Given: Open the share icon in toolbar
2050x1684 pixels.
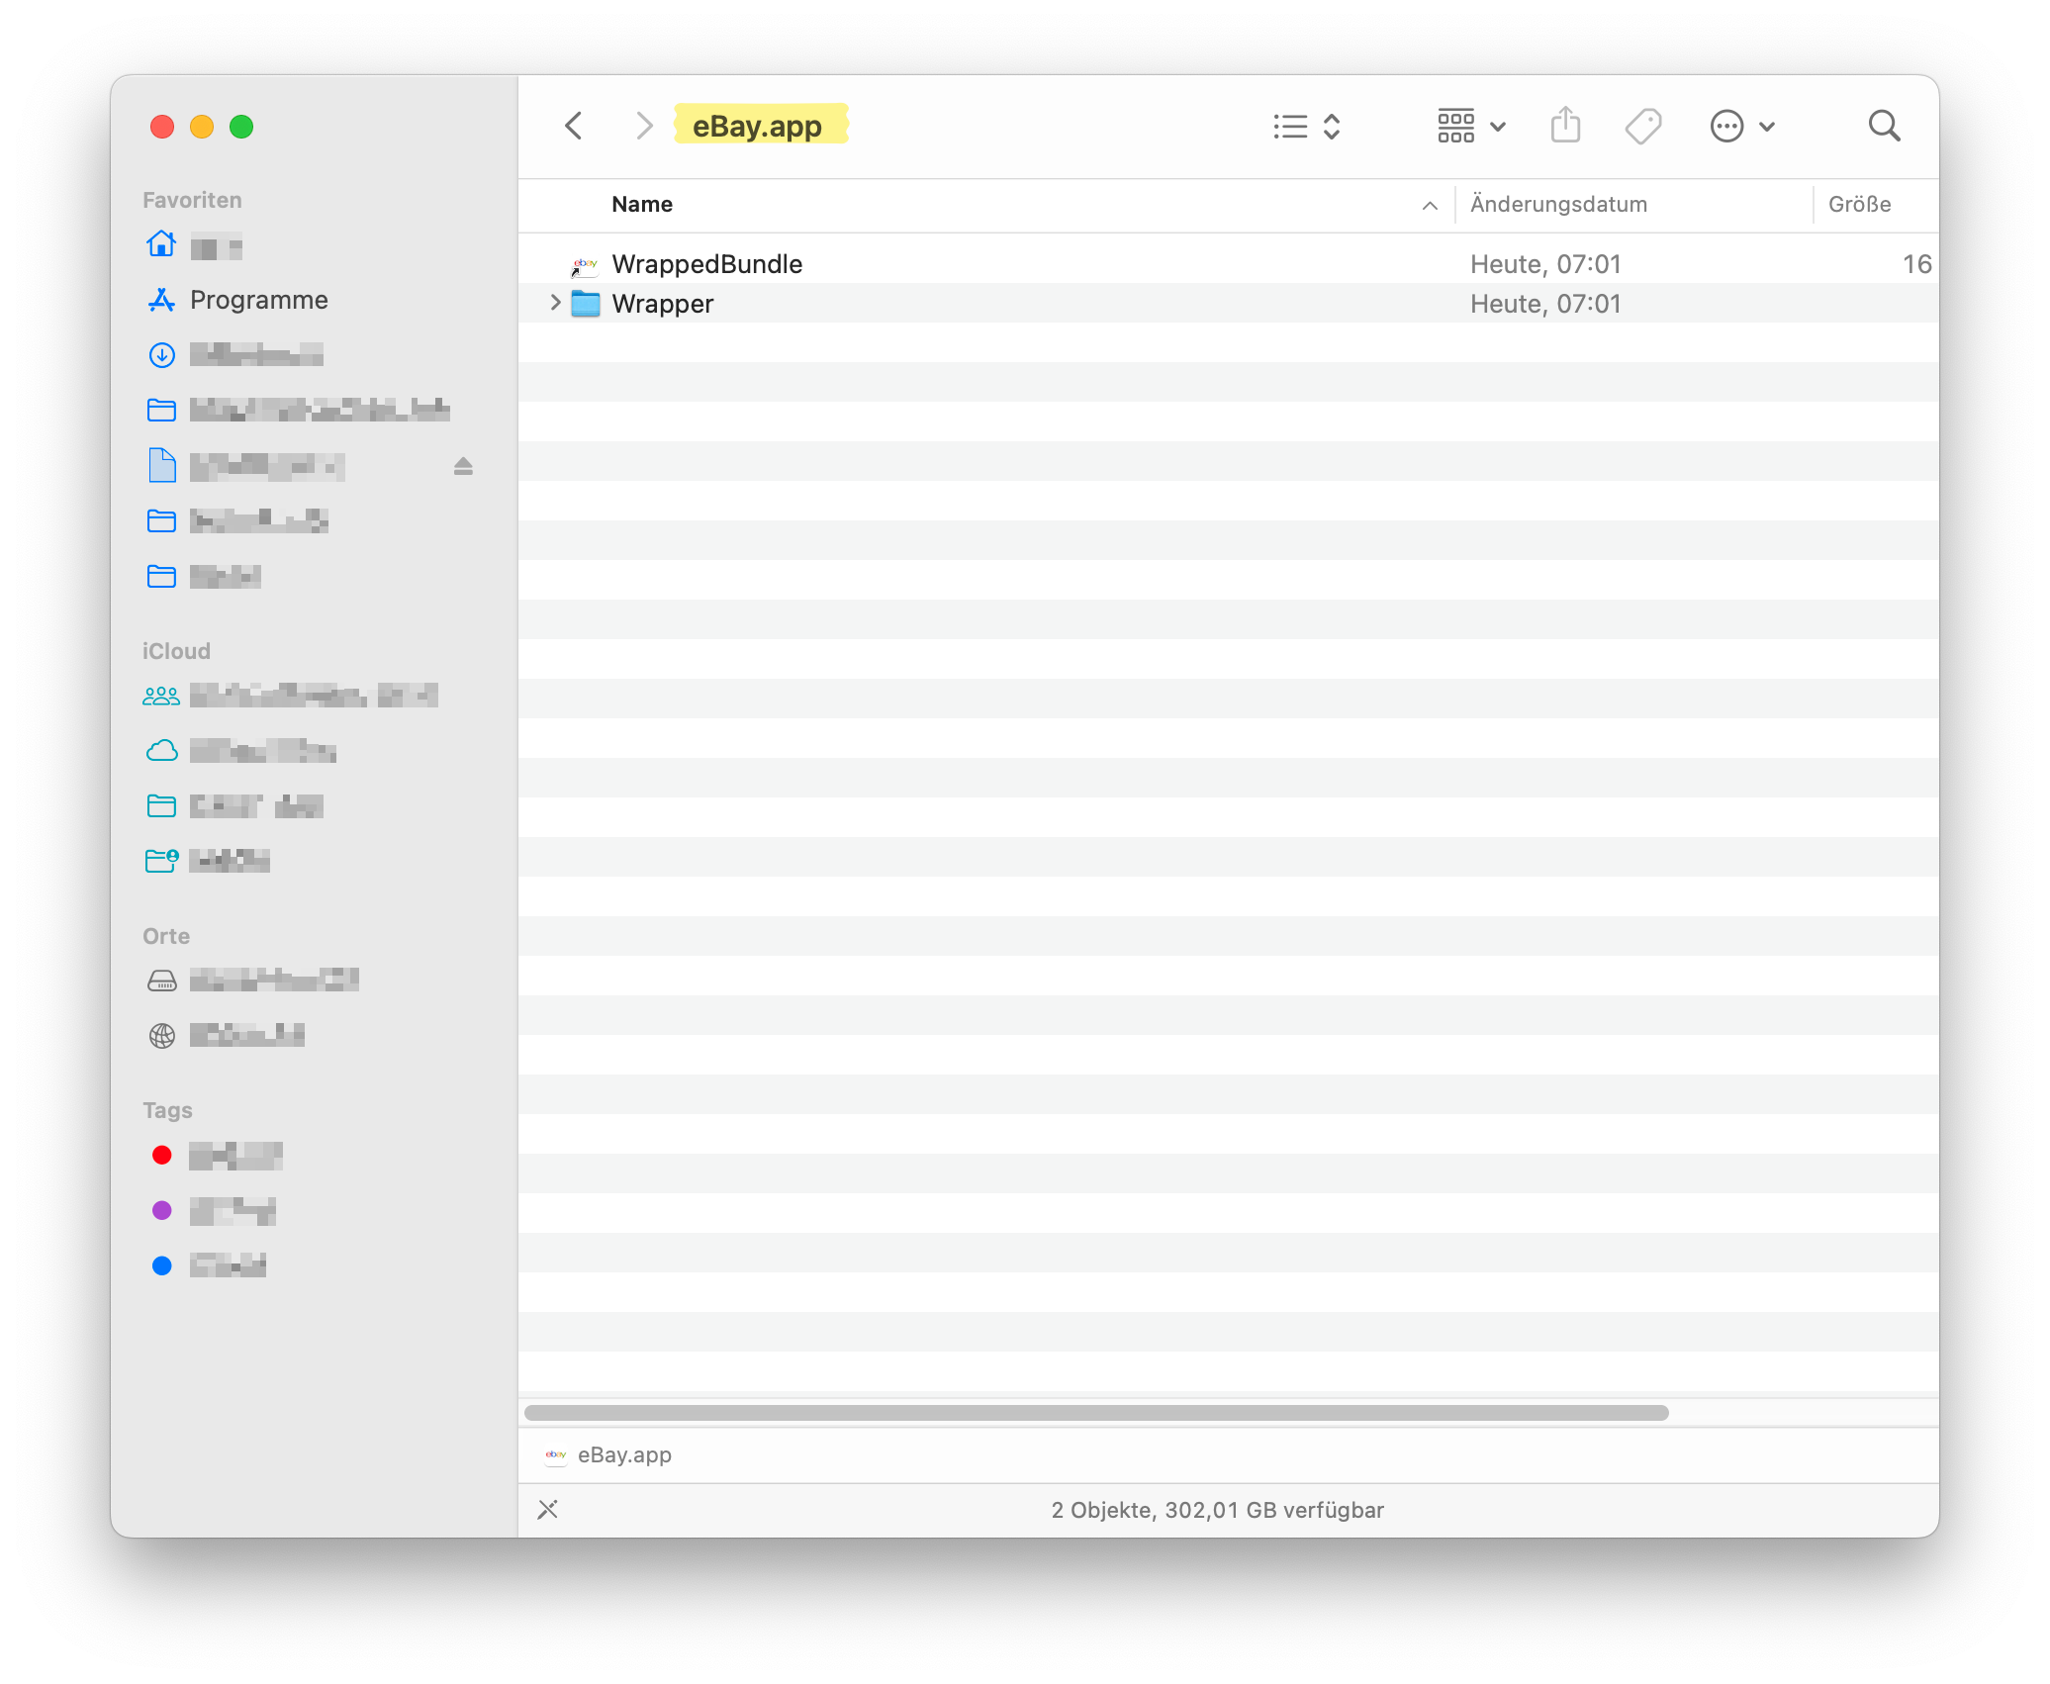Looking at the screenshot, I should (x=1565, y=126).
